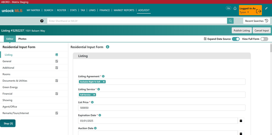The height and width of the screenshot is (135, 272).
Task: Click the info icon next to Auction Date
Action: pos(95,128)
